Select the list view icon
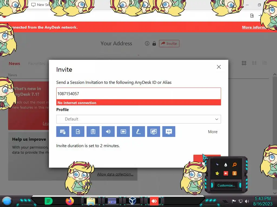277x207 pixels. 265,63
